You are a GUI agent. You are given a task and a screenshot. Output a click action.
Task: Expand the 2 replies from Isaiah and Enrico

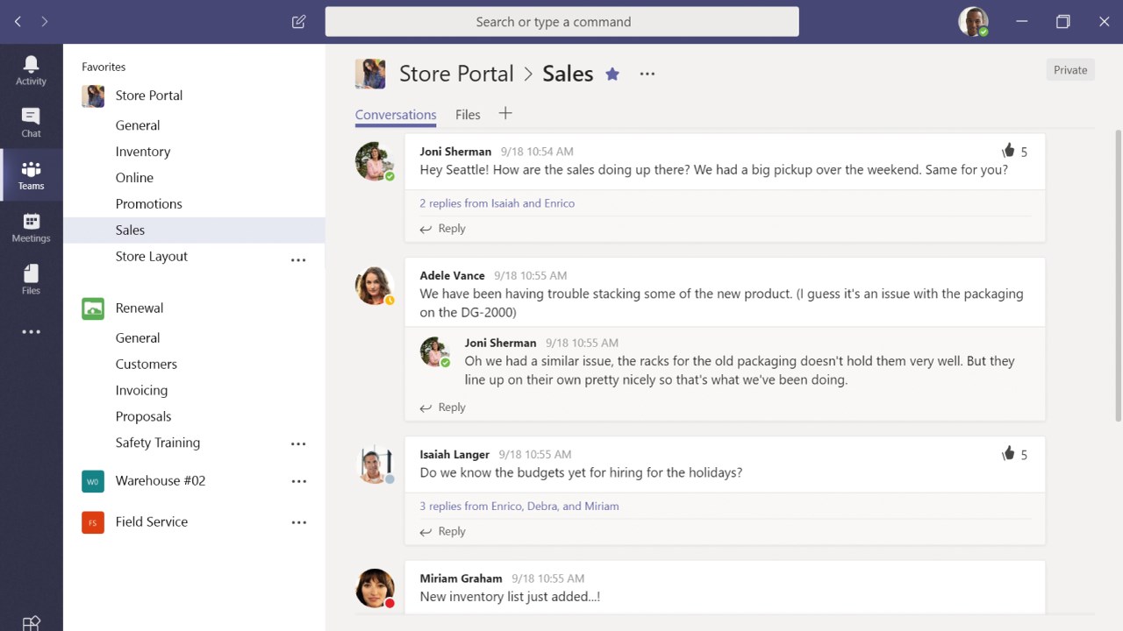497,203
